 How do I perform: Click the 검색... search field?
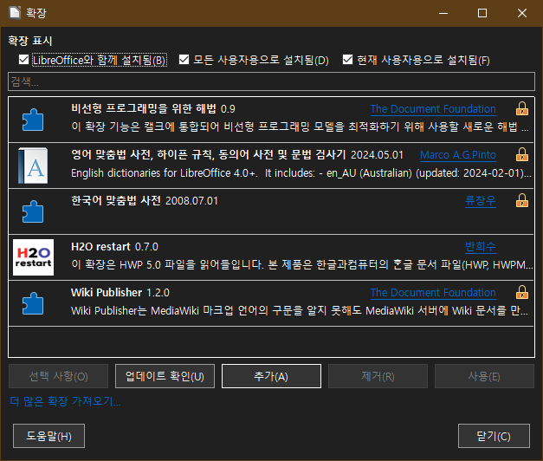point(271,81)
